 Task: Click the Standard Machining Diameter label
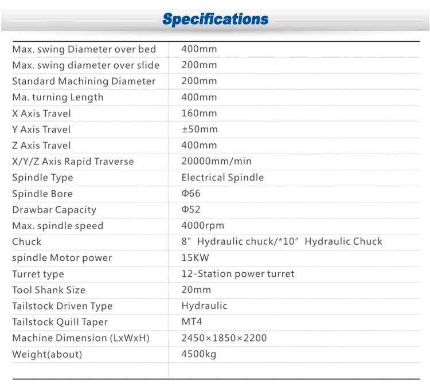click(x=84, y=81)
